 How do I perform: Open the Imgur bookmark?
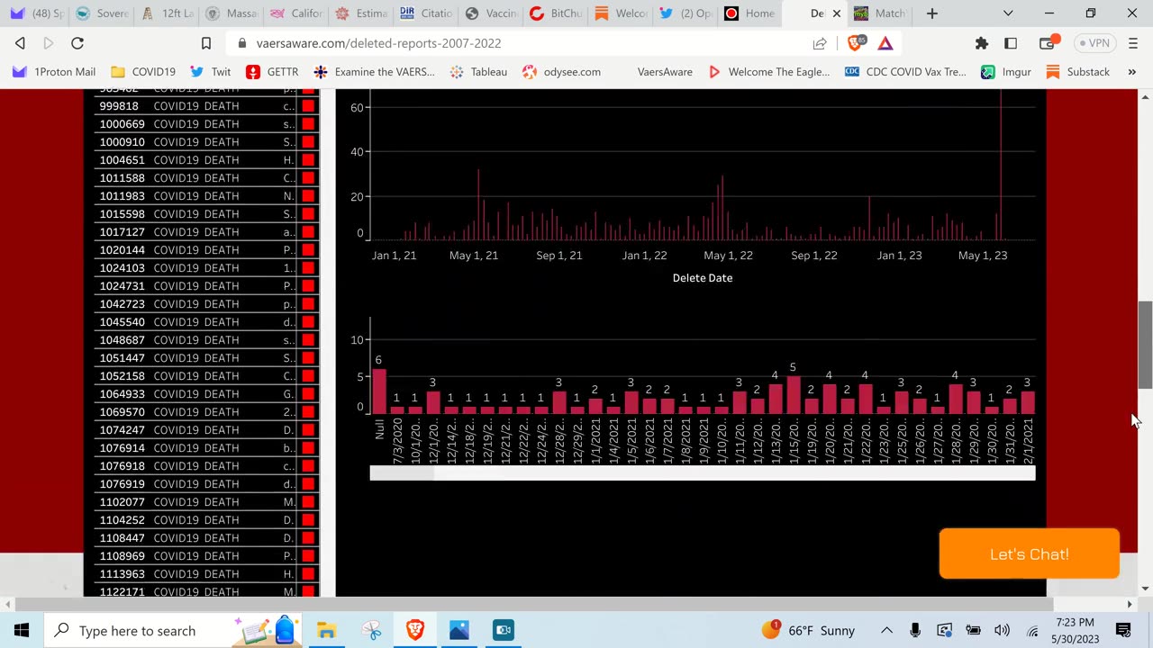point(1006,72)
